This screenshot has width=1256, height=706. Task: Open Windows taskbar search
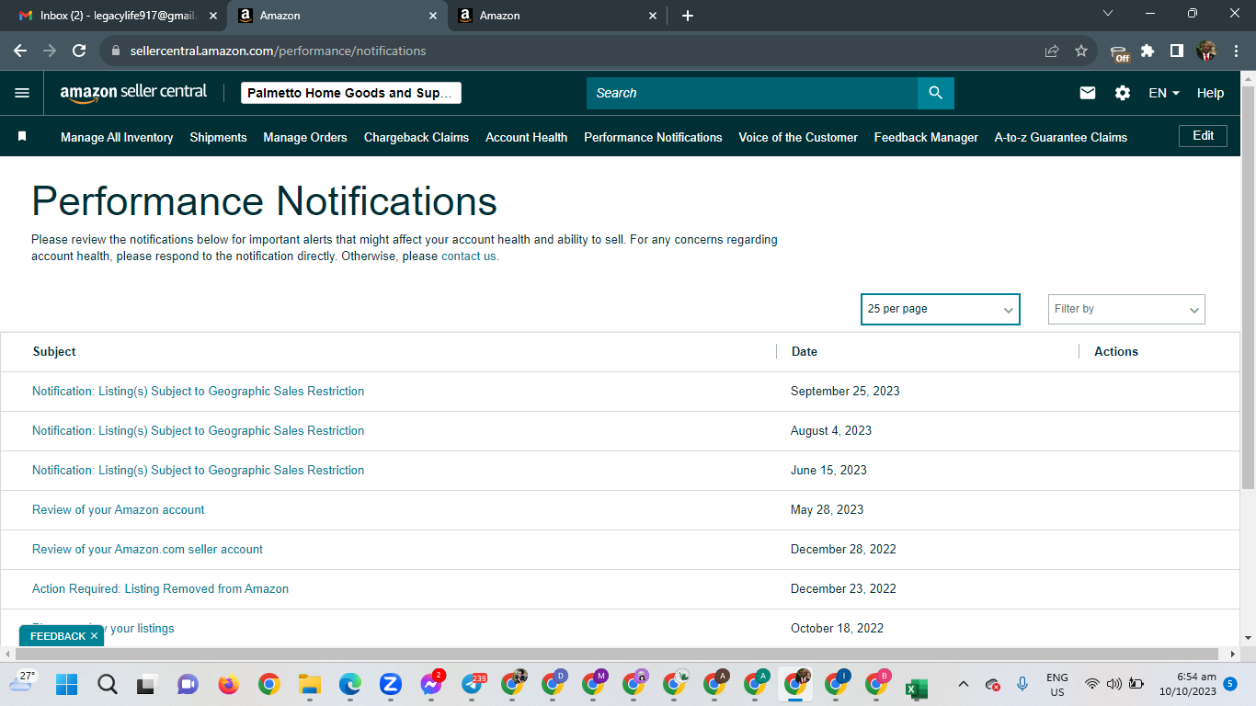pyautogui.click(x=107, y=684)
